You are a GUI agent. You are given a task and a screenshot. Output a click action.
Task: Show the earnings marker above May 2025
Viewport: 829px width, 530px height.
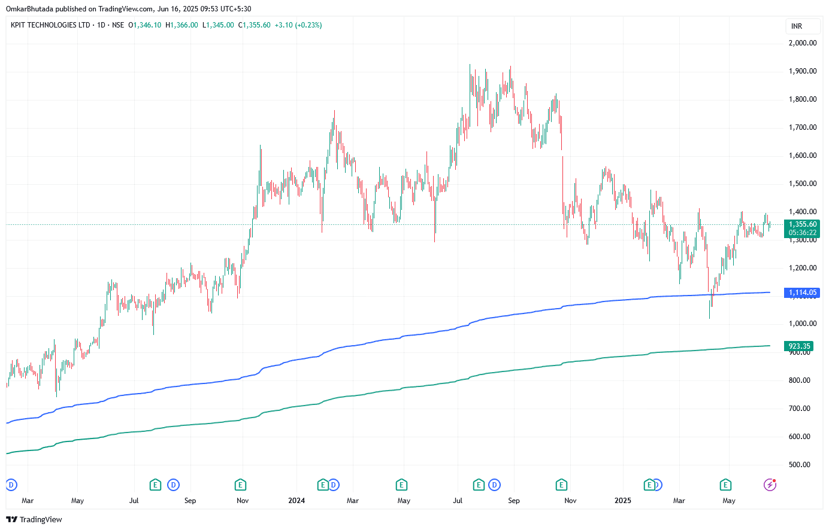coord(725,485)
